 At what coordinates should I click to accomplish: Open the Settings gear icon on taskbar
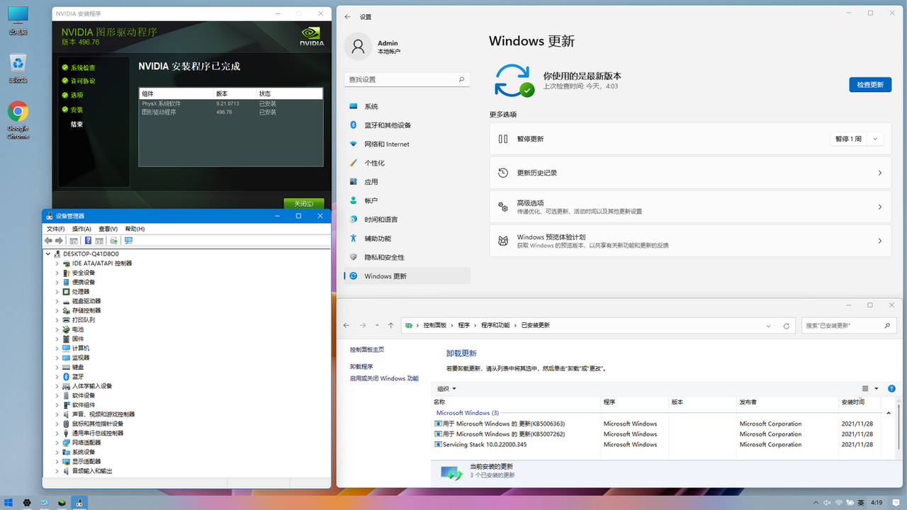tap(27, 502)
